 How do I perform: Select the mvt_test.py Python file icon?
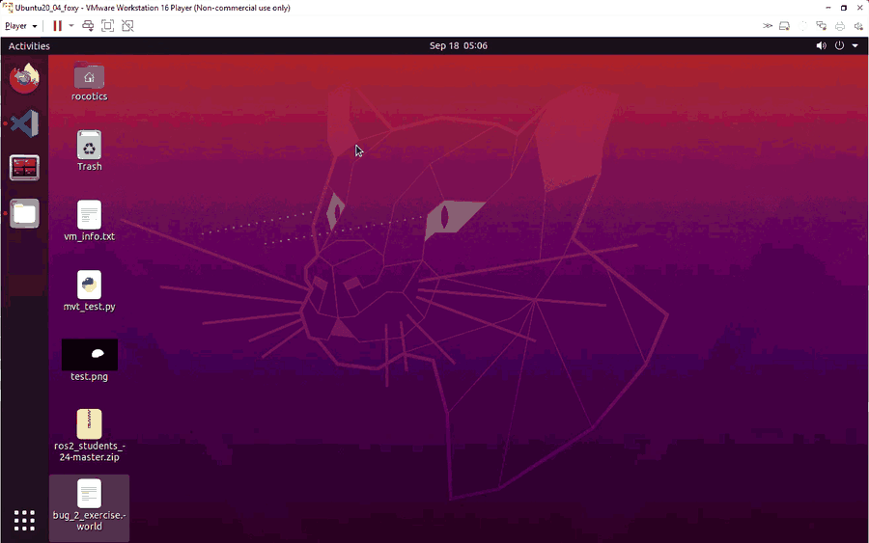pos(89,285)
